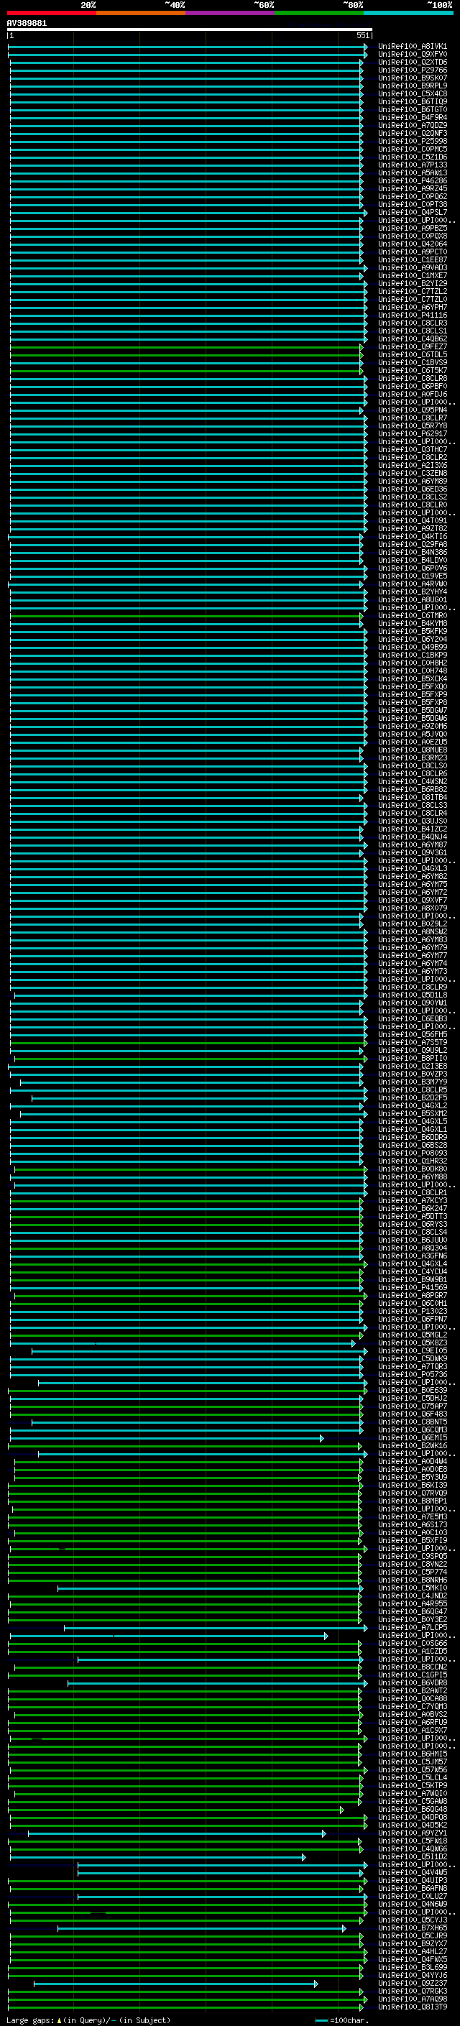The image size is (460, 2026).
Task: Select the AV389881 query label
Action: 27,24
